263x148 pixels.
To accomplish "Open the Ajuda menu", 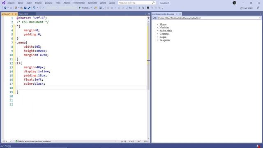I will tap(112, 3).
